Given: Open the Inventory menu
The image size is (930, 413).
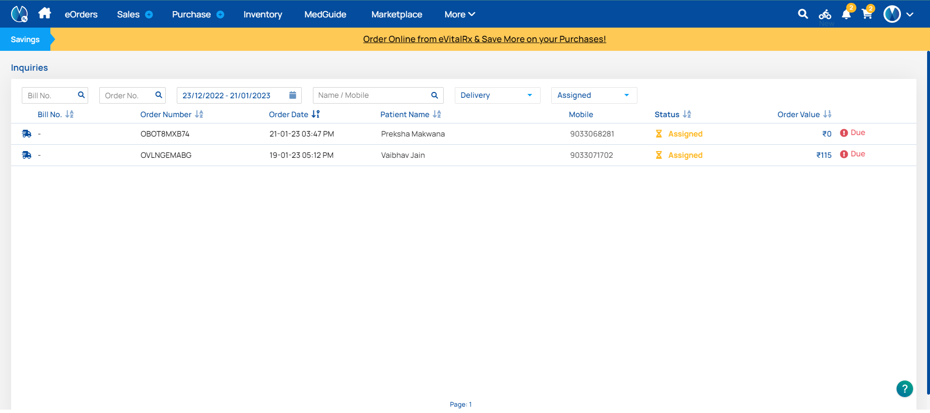Looking at the screenshot, I should [263, 15].
